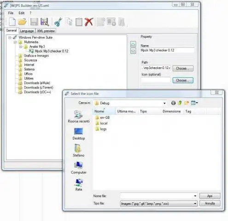
Task: Collapse the Analisi Mp3 tree node
Action: click(x=21, y=47)
